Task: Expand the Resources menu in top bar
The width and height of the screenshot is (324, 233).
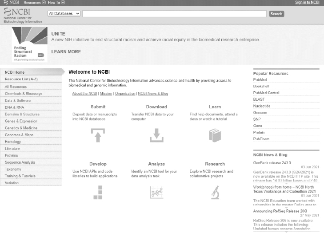Action: coord(35,3)
